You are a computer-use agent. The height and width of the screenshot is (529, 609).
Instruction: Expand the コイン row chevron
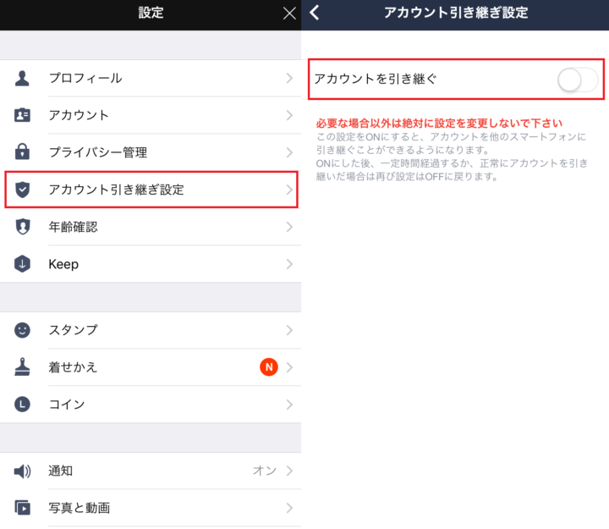[x=289, y=405]
